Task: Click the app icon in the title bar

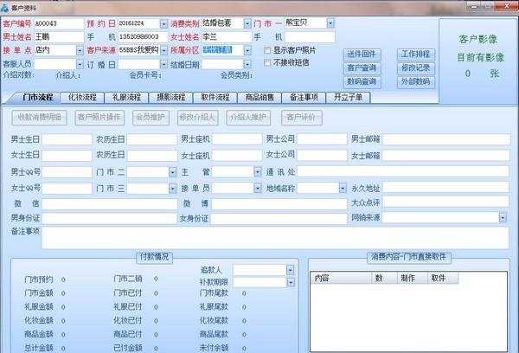Action: tap(4, 7)
